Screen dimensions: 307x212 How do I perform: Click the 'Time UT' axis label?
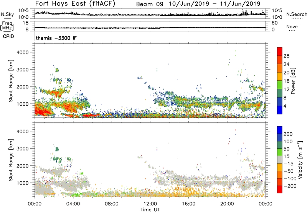tap(150, 209)
